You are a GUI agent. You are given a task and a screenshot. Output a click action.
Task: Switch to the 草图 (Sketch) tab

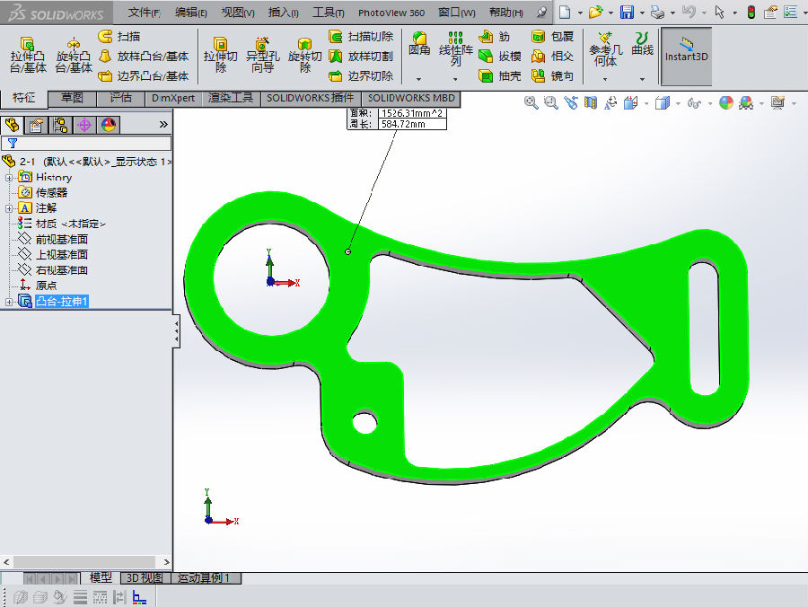point(73,98)
